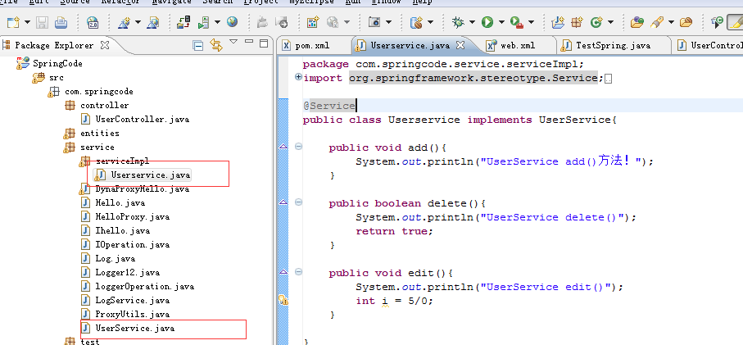Collapse the add() method fold
This screenshot has height=345, width=743.
298,147
